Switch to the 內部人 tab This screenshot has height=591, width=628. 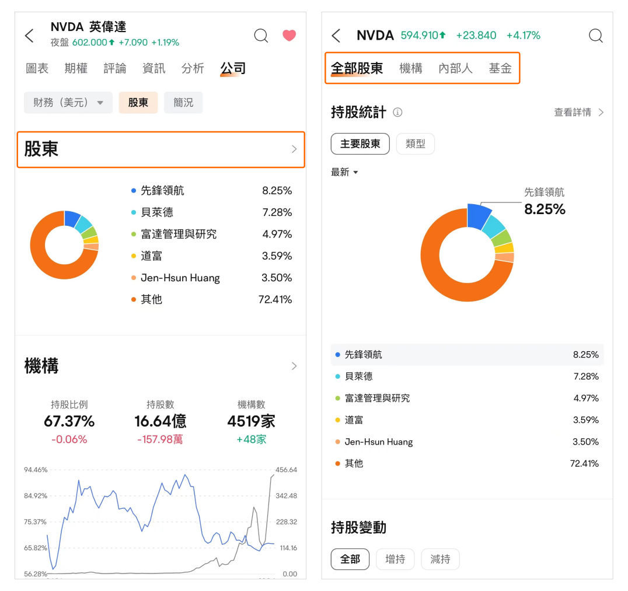coord(455,68)
